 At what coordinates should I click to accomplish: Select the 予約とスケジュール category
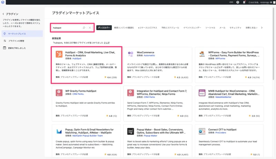tap(170, 28)
